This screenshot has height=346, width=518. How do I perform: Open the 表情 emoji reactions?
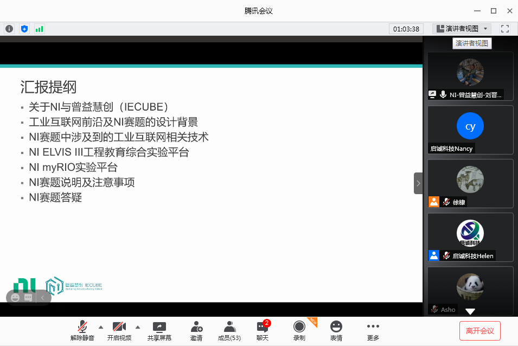point(336,331)
